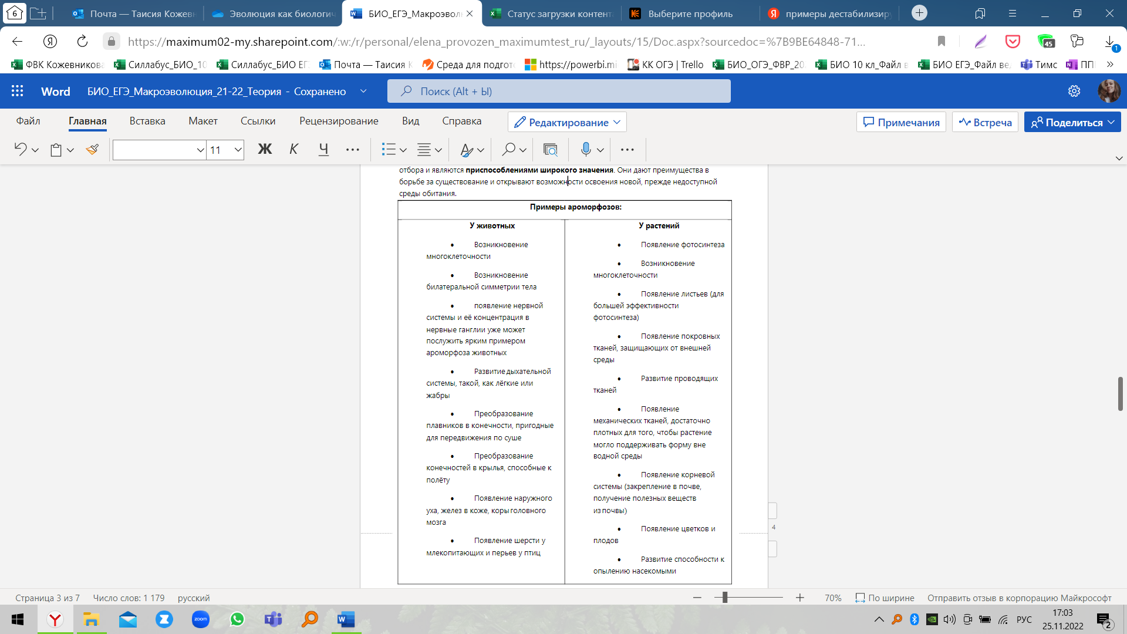Screen dimensions: 1127x634
Task: Click the Styles letter-A icon
Action: point(467,150)
